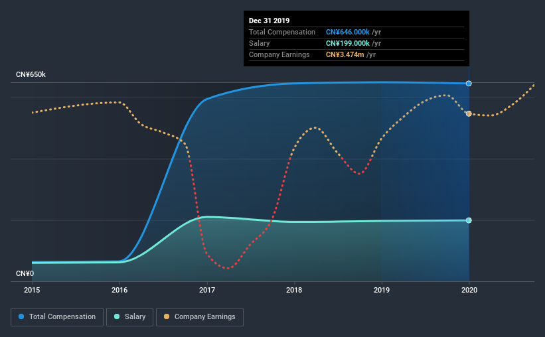Click the 2015 x-axis label
The image size is (545, 337).
[32, 290]
